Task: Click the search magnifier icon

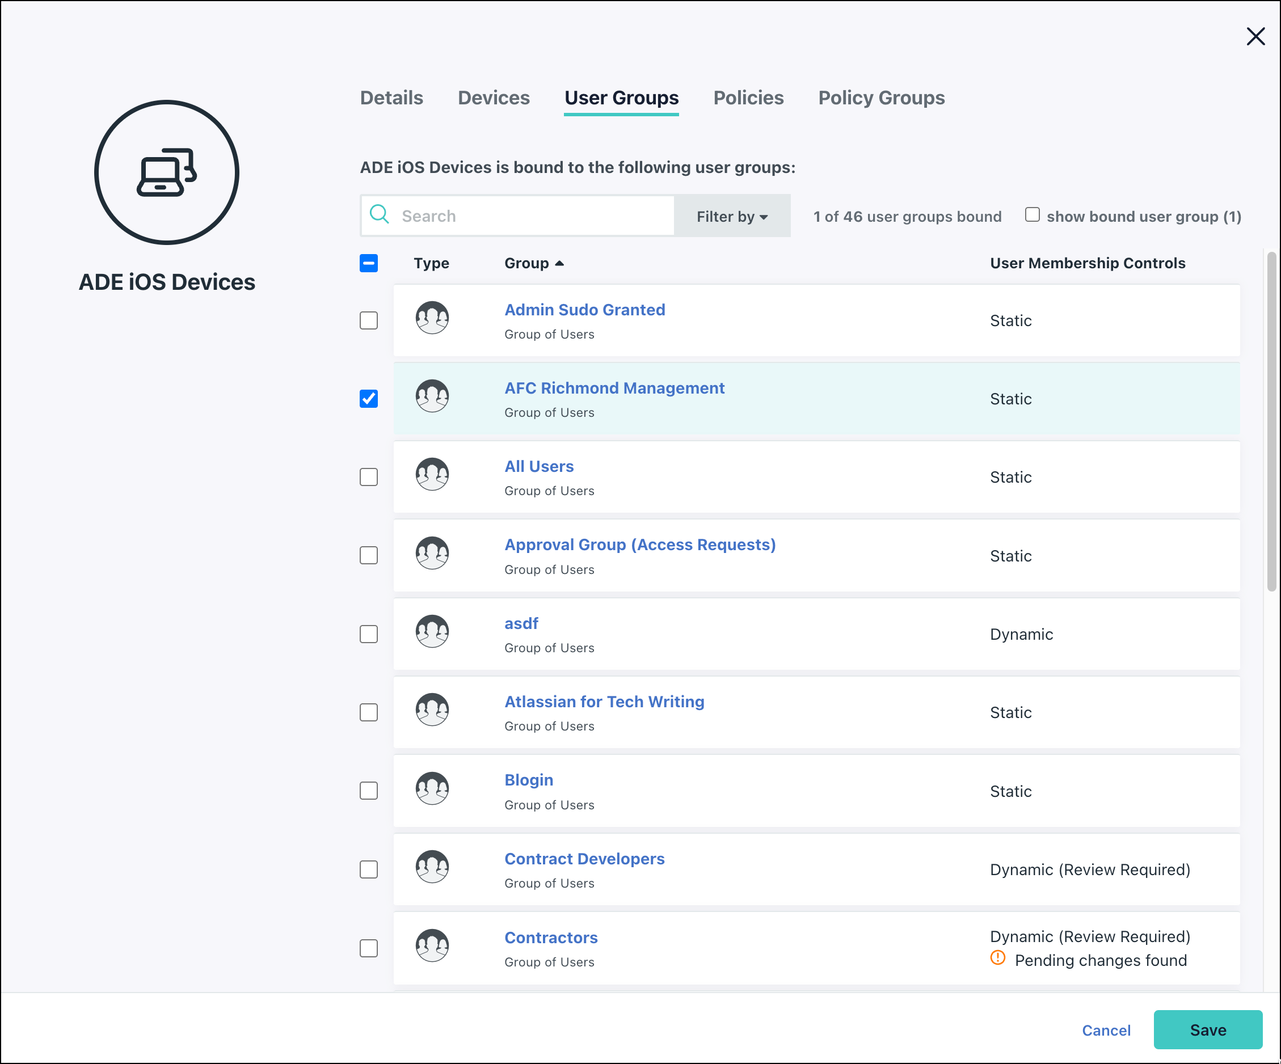Action: tap(380, 214)
